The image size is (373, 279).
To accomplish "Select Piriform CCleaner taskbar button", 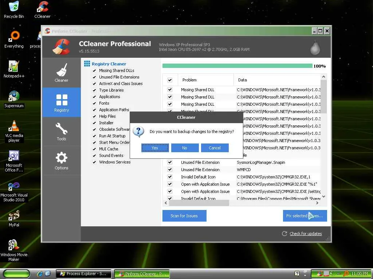I will click(x=142, y=274).
